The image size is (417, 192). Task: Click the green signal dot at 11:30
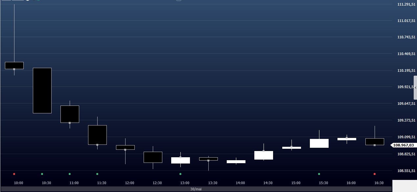pyautogui.click(x=97, y=174)
